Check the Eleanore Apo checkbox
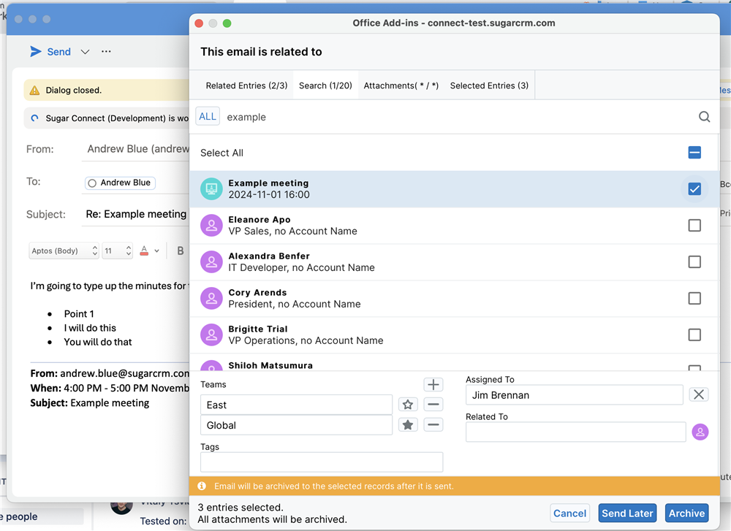The width and height of the screenshot is (731, 531). pyautogui.click(x=694, y=226)
